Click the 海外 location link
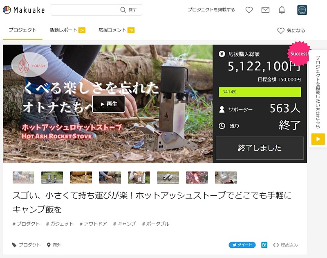This screenshot has height=258, width=327. click(x=57, y=245)
